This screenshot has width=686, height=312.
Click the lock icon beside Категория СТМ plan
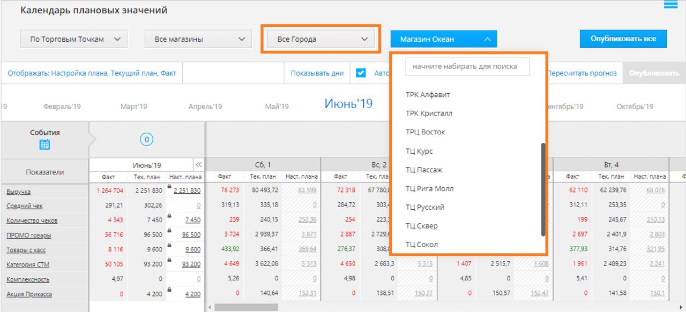coord(169,260)
